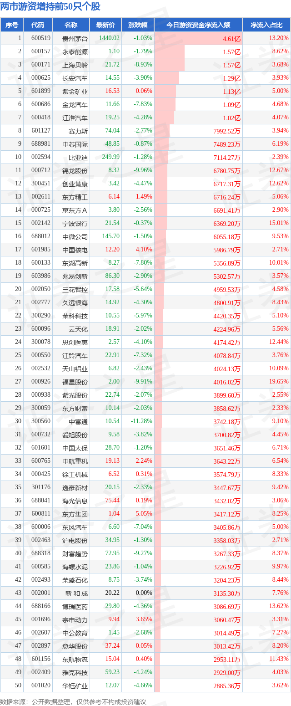Select the price 75.44 for 海光信息

coord(112,501)
